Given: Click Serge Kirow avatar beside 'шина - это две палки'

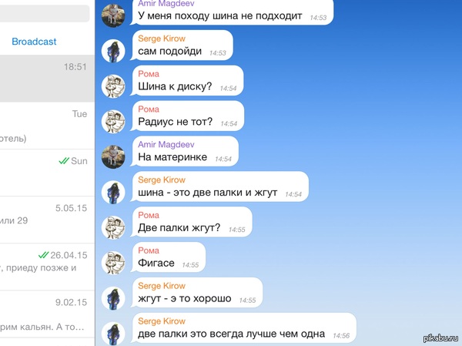Looking at the screenshot, I should (x=113, y=192).
